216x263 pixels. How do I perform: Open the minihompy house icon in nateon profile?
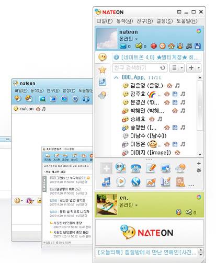[171, 46]
